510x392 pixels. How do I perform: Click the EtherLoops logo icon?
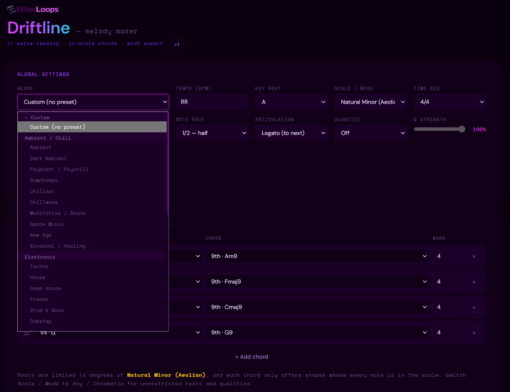coord(12,9)
